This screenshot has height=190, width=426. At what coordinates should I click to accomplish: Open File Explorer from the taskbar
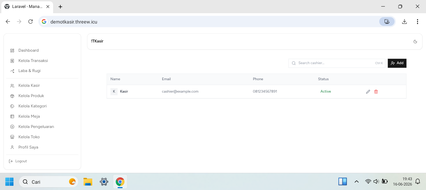[x=88, y=182]
